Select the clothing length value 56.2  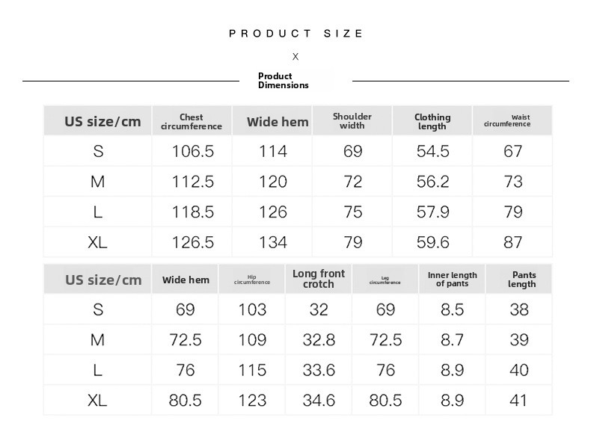(x=432, y=182)
